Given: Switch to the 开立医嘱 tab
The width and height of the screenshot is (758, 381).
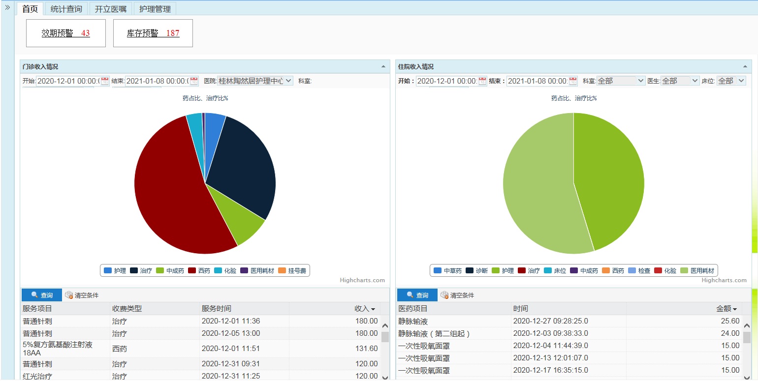Looking at the screenshot, I should [111, 9].
